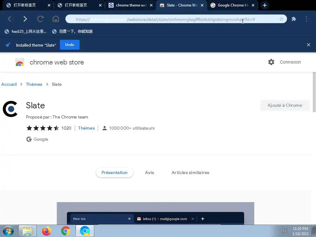Open a new tab with the plus button
Image resolution: width=316 pixels, height=237 pixels.
[265, 5]
